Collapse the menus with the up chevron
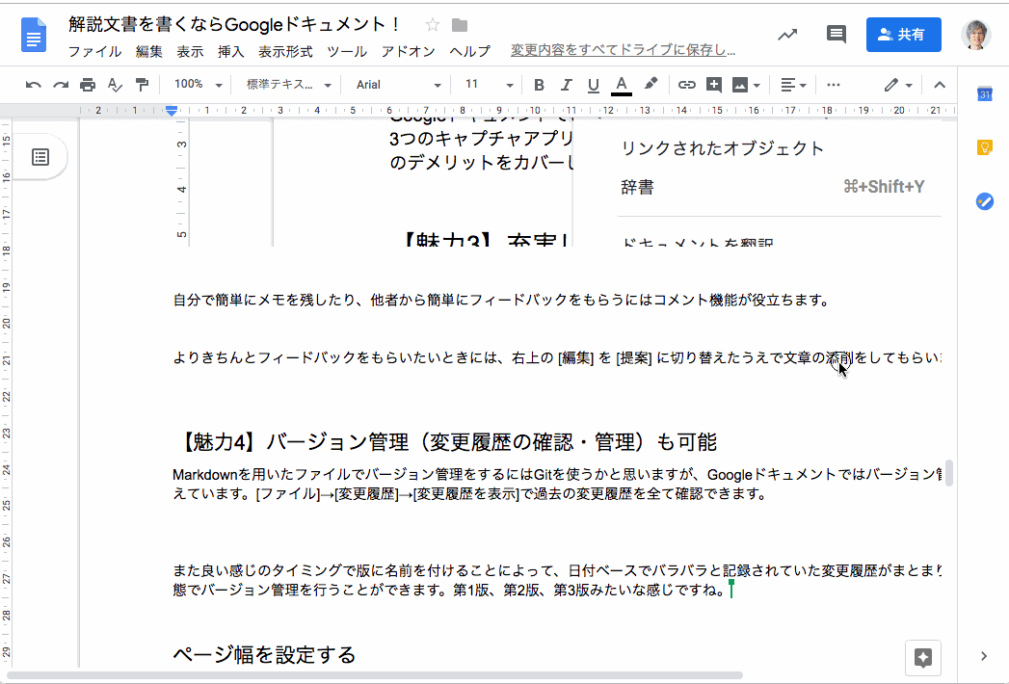Viewport: 1009px width, 684px height. pos(940,85)
